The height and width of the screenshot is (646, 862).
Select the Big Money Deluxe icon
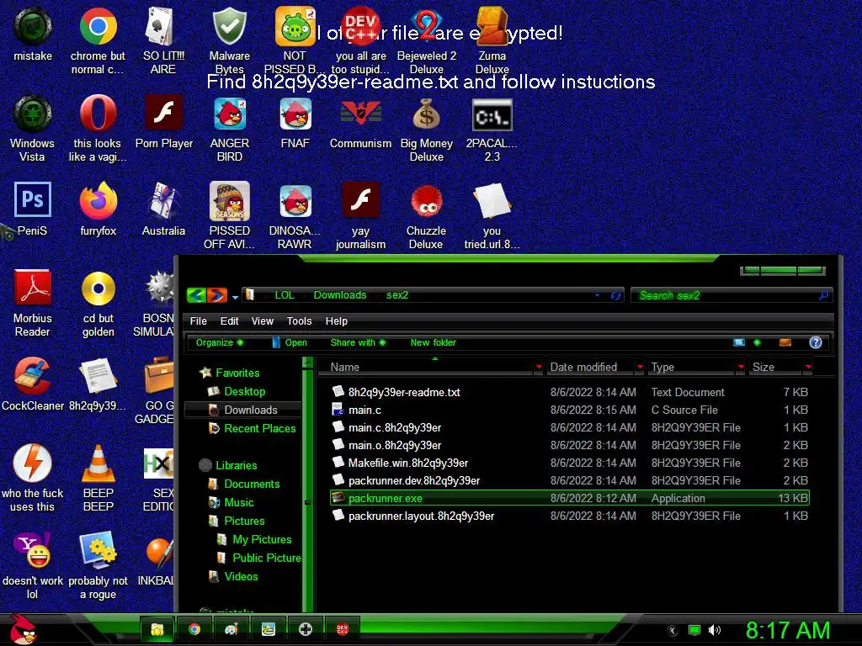click(x=427, y=128)
